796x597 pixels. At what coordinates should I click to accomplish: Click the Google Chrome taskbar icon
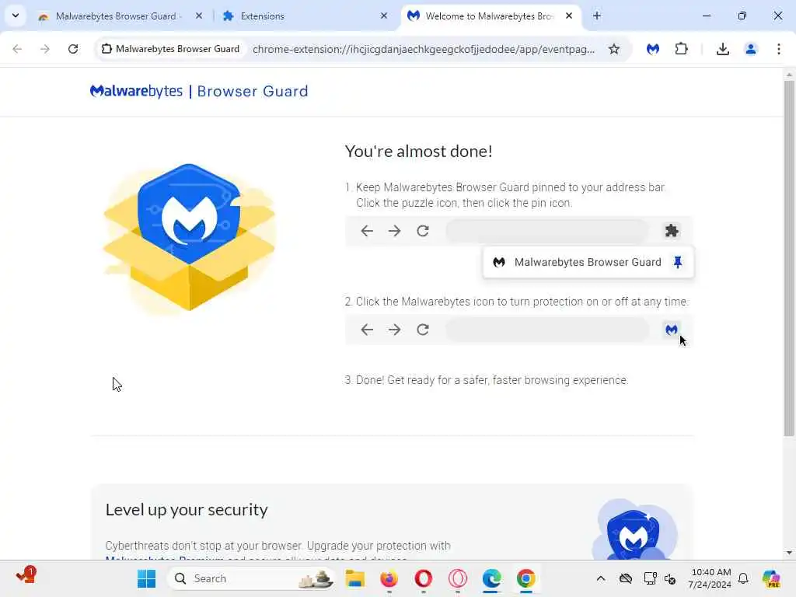click(x=526, y=578)
